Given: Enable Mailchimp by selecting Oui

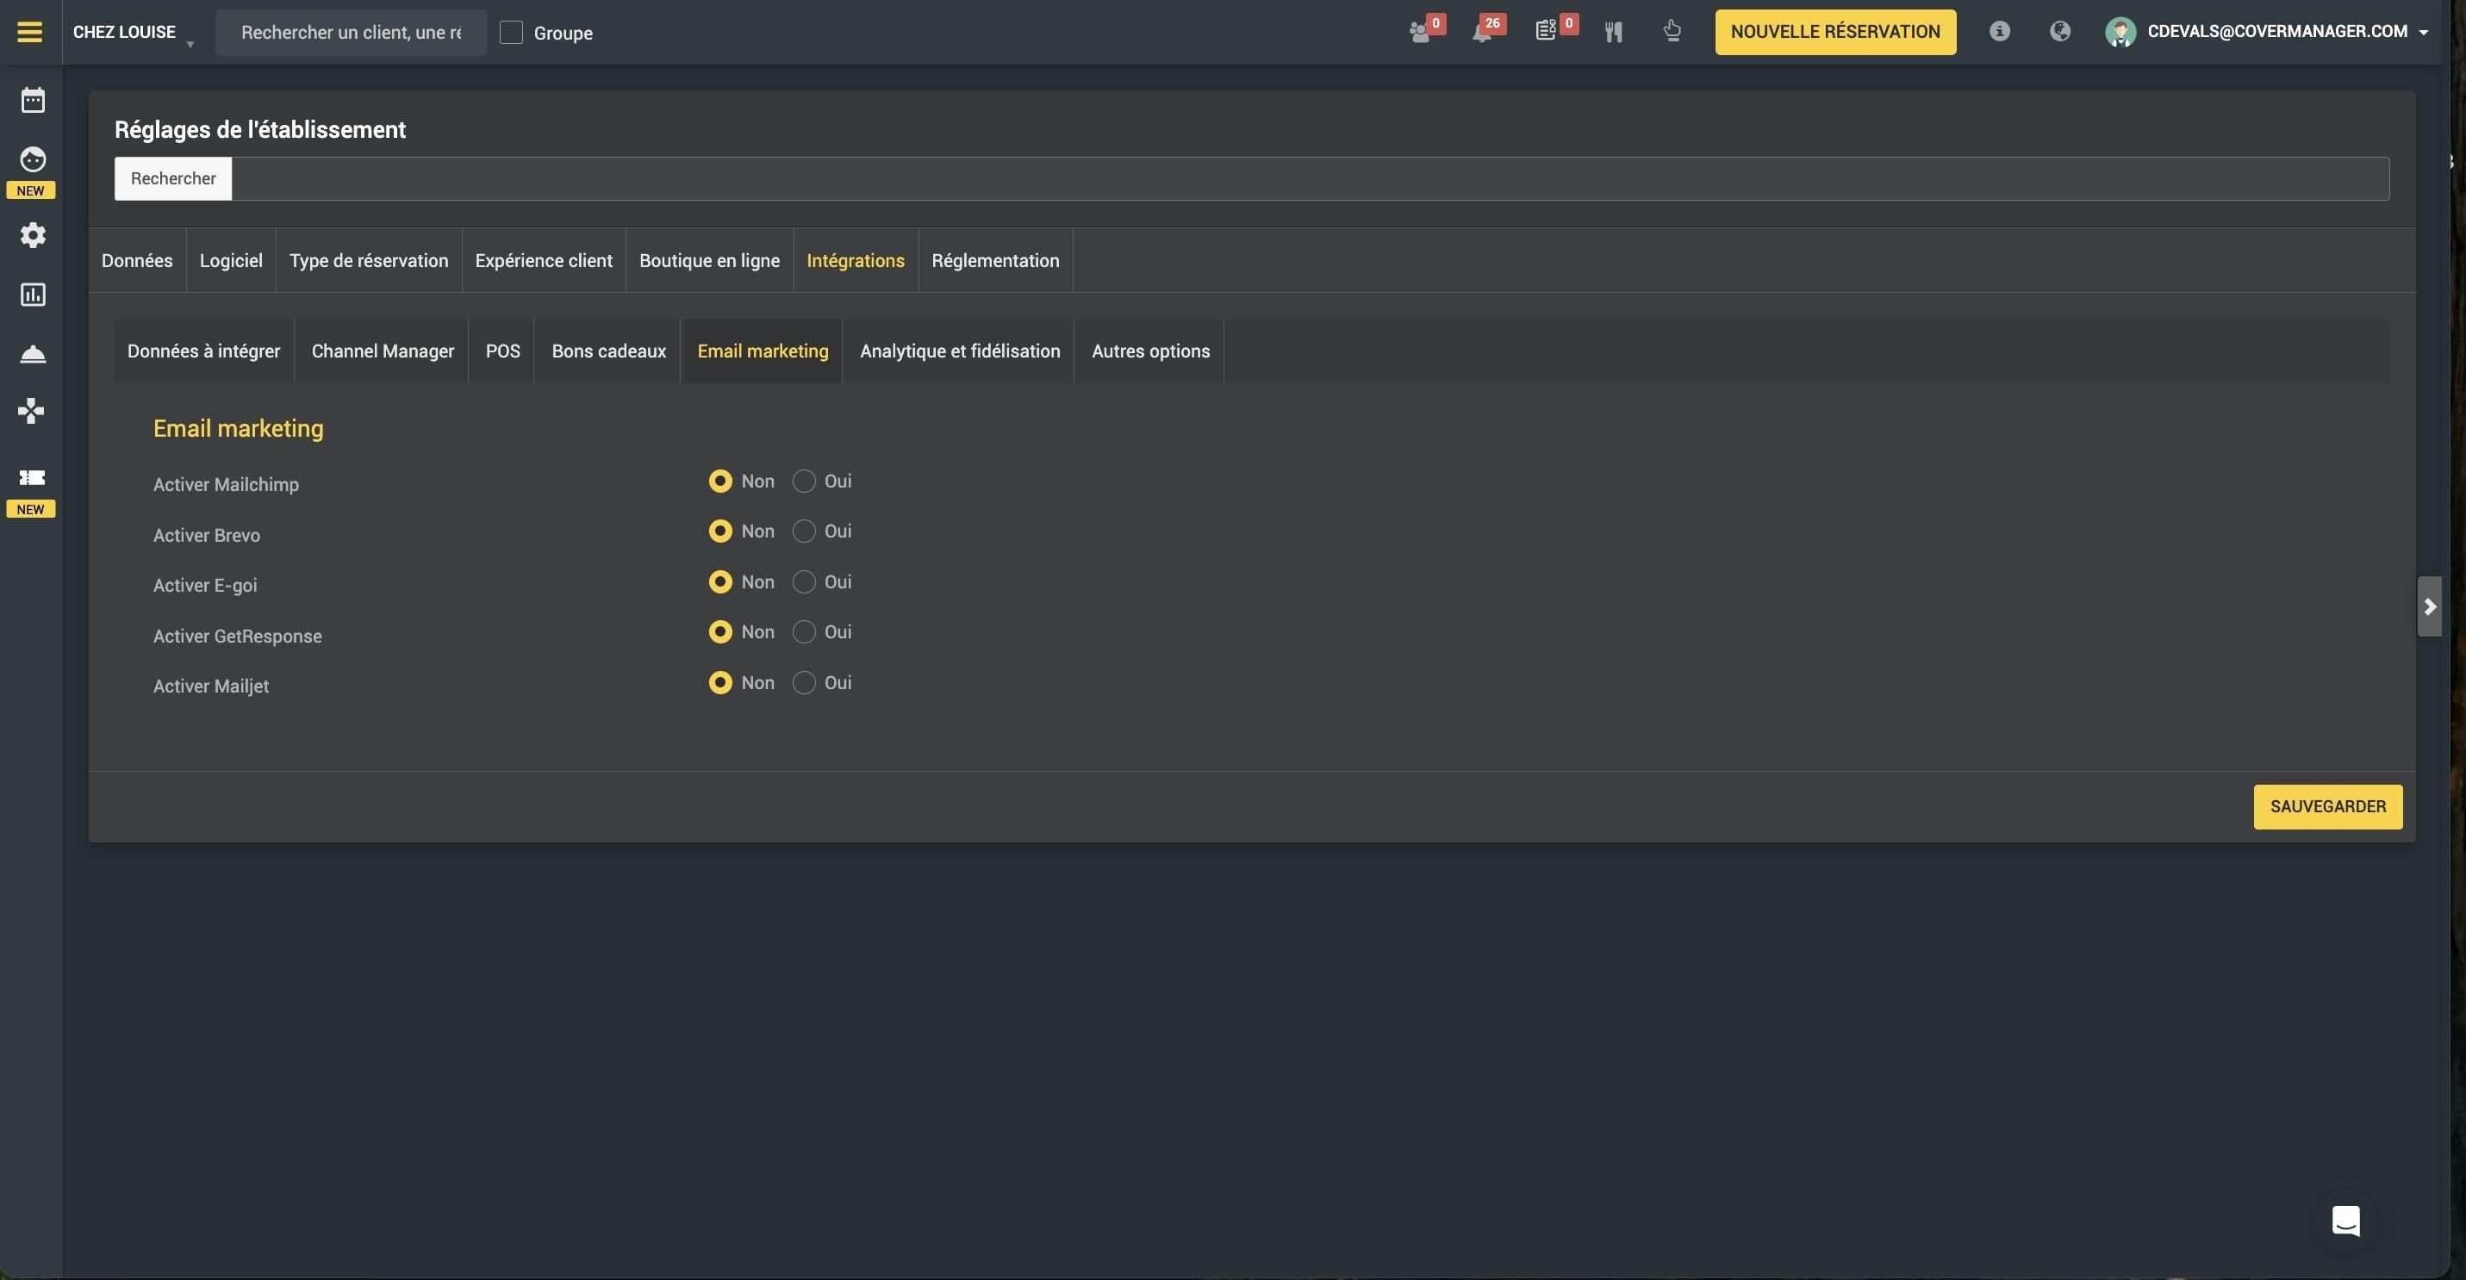Looking at the screenshot, I should 804,482.
